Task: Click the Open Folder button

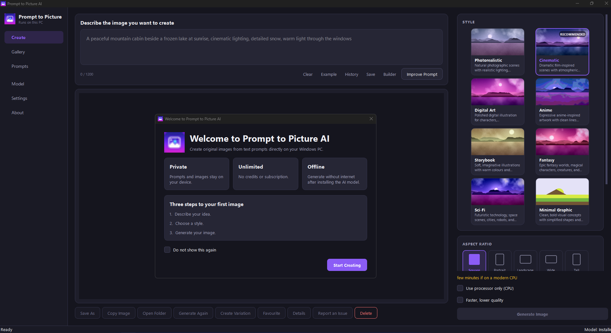Action: coord(154,313)
